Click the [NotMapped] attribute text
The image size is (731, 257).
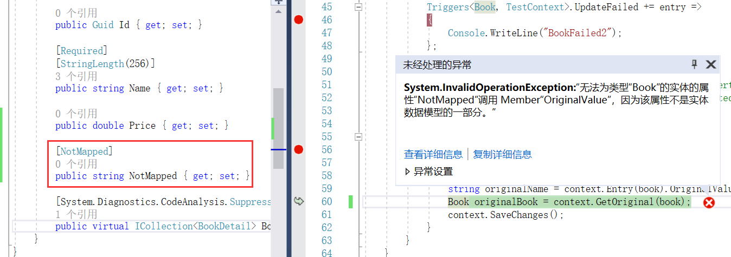pyautogui.click(x=84, y=151)
